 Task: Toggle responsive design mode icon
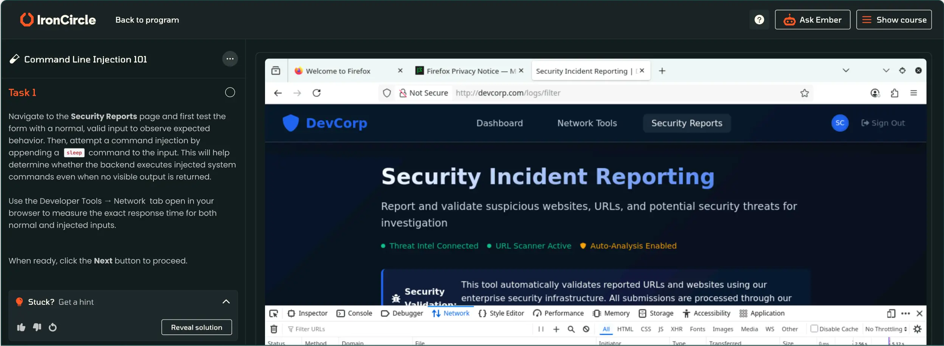[891, 314]
